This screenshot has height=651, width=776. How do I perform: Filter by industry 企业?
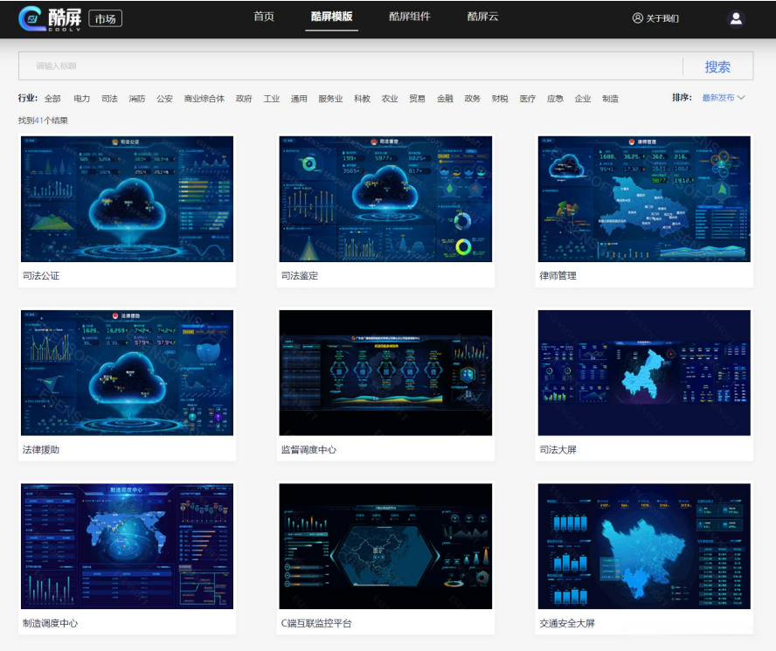[x=583, y=99]
